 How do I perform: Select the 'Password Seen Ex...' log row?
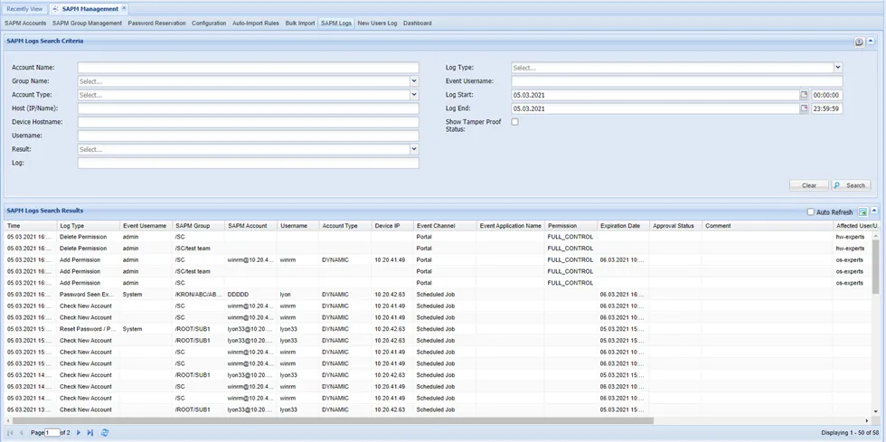(x=438, y=295)
